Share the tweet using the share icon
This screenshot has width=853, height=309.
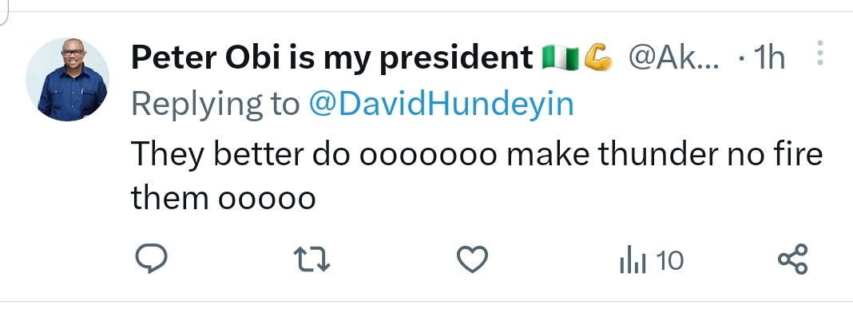pyautogui.click(x=793, y=259)
